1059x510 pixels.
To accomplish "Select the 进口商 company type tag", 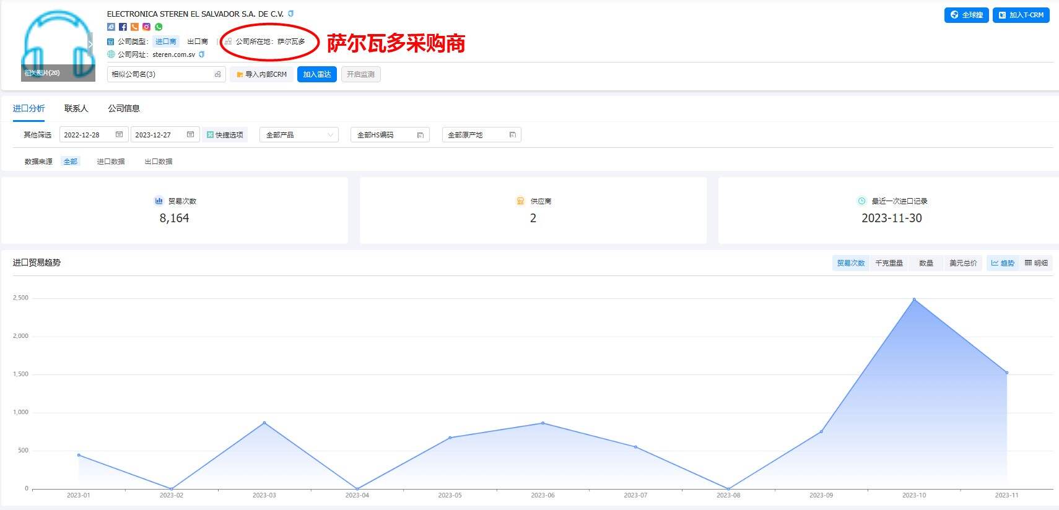I will (x=165, y=41).
